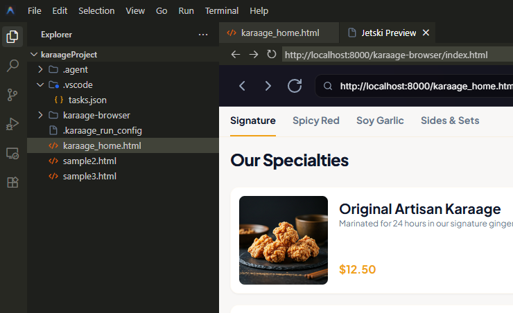This screenshot has width=513, height=313.
Task: Open the Run and Debug view
Action: point(12,124)
